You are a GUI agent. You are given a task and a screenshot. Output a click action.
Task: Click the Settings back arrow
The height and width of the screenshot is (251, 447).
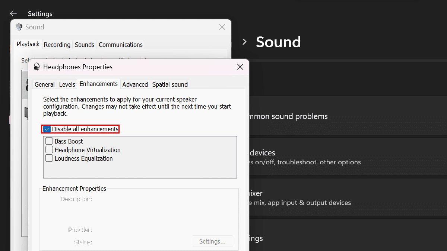tap(13, 13)
